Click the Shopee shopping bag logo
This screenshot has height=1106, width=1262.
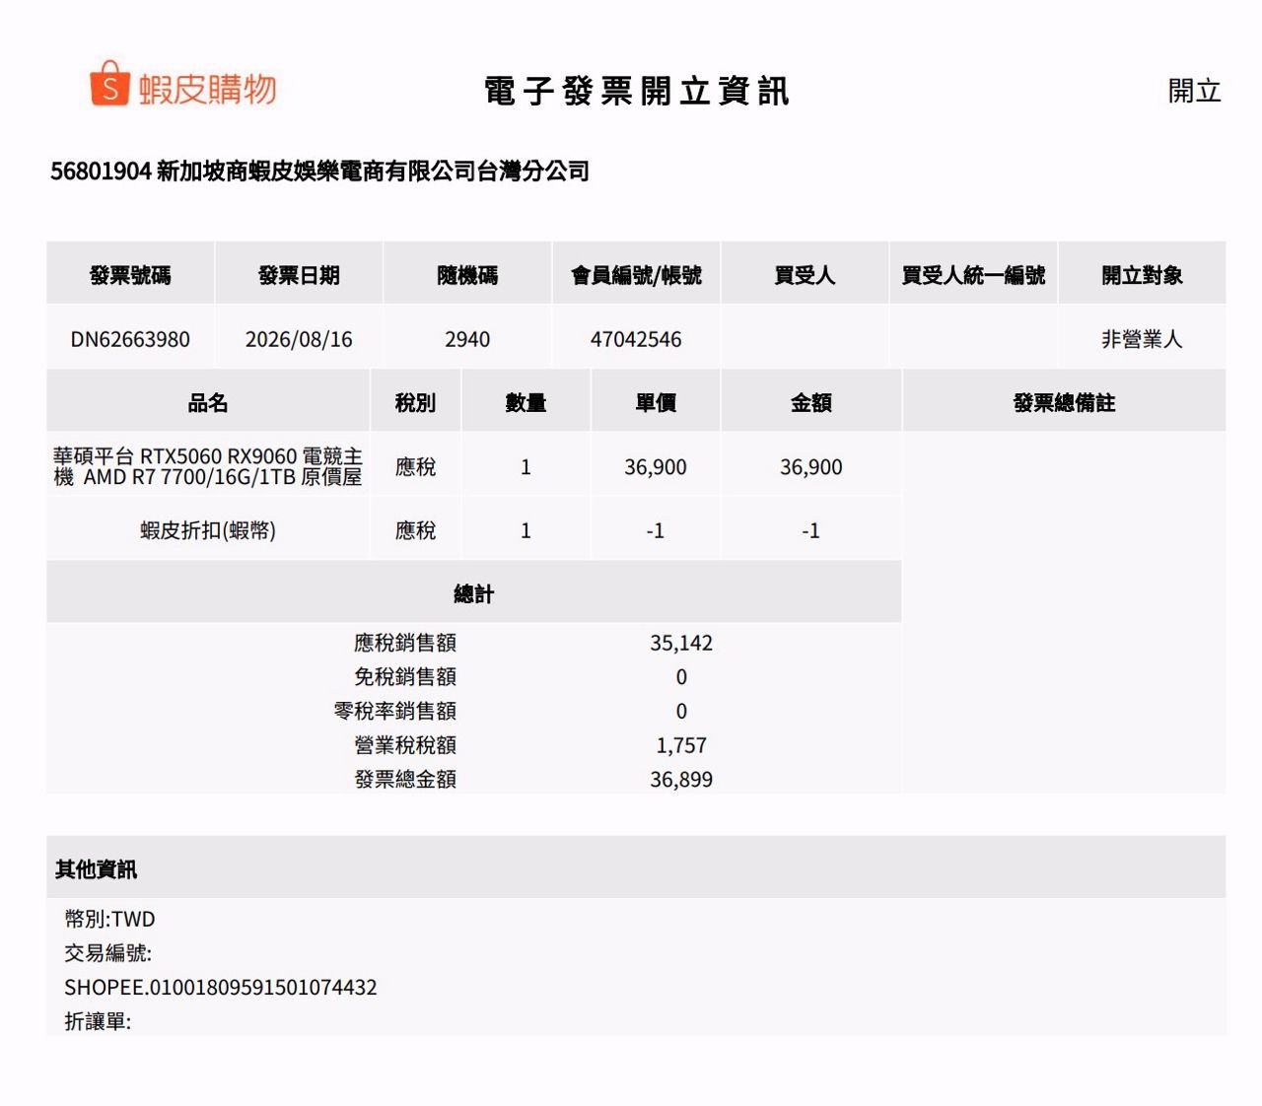click(109, 84)
